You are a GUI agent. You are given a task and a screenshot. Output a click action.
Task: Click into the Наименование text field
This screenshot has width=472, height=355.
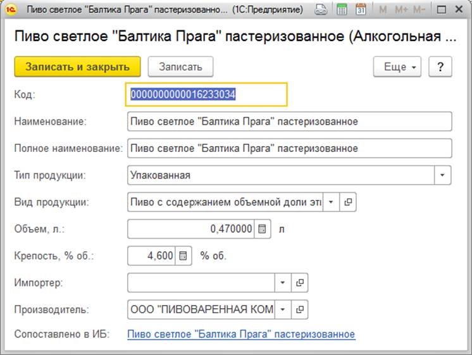(289, 121)
